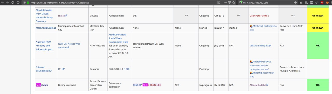
Task: Bookmark this page with the star
Action: [x=234, y=2]
